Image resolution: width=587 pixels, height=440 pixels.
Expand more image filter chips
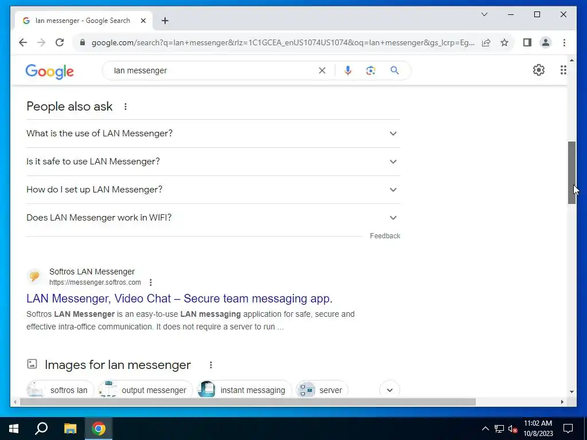pyautogui.click(x=390, y=390)
